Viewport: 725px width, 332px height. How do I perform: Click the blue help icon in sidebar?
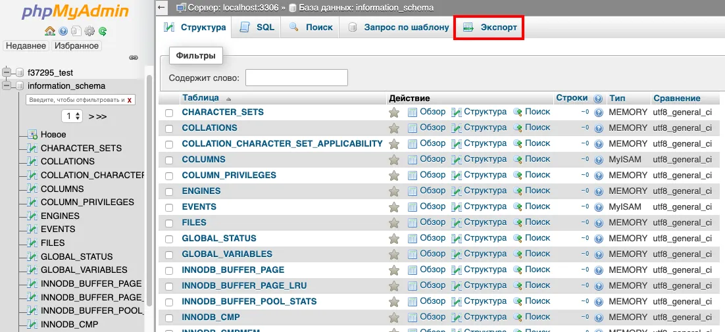(63, 31)
